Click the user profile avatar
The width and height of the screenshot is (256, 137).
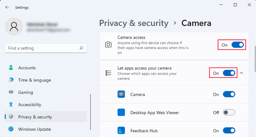14,27
